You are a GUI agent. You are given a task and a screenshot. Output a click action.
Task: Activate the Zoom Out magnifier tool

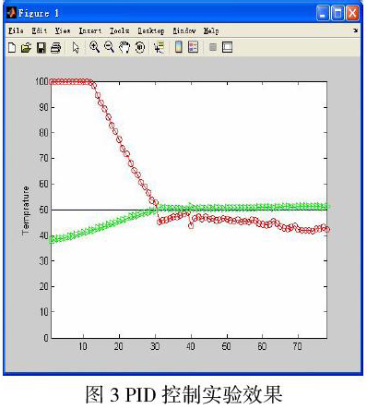pos(109,47)
